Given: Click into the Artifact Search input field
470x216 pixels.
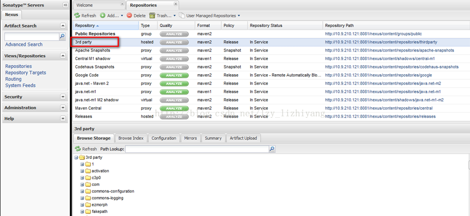Looking at the screenshot, I should pyautogui.click(x=32, y=37).
